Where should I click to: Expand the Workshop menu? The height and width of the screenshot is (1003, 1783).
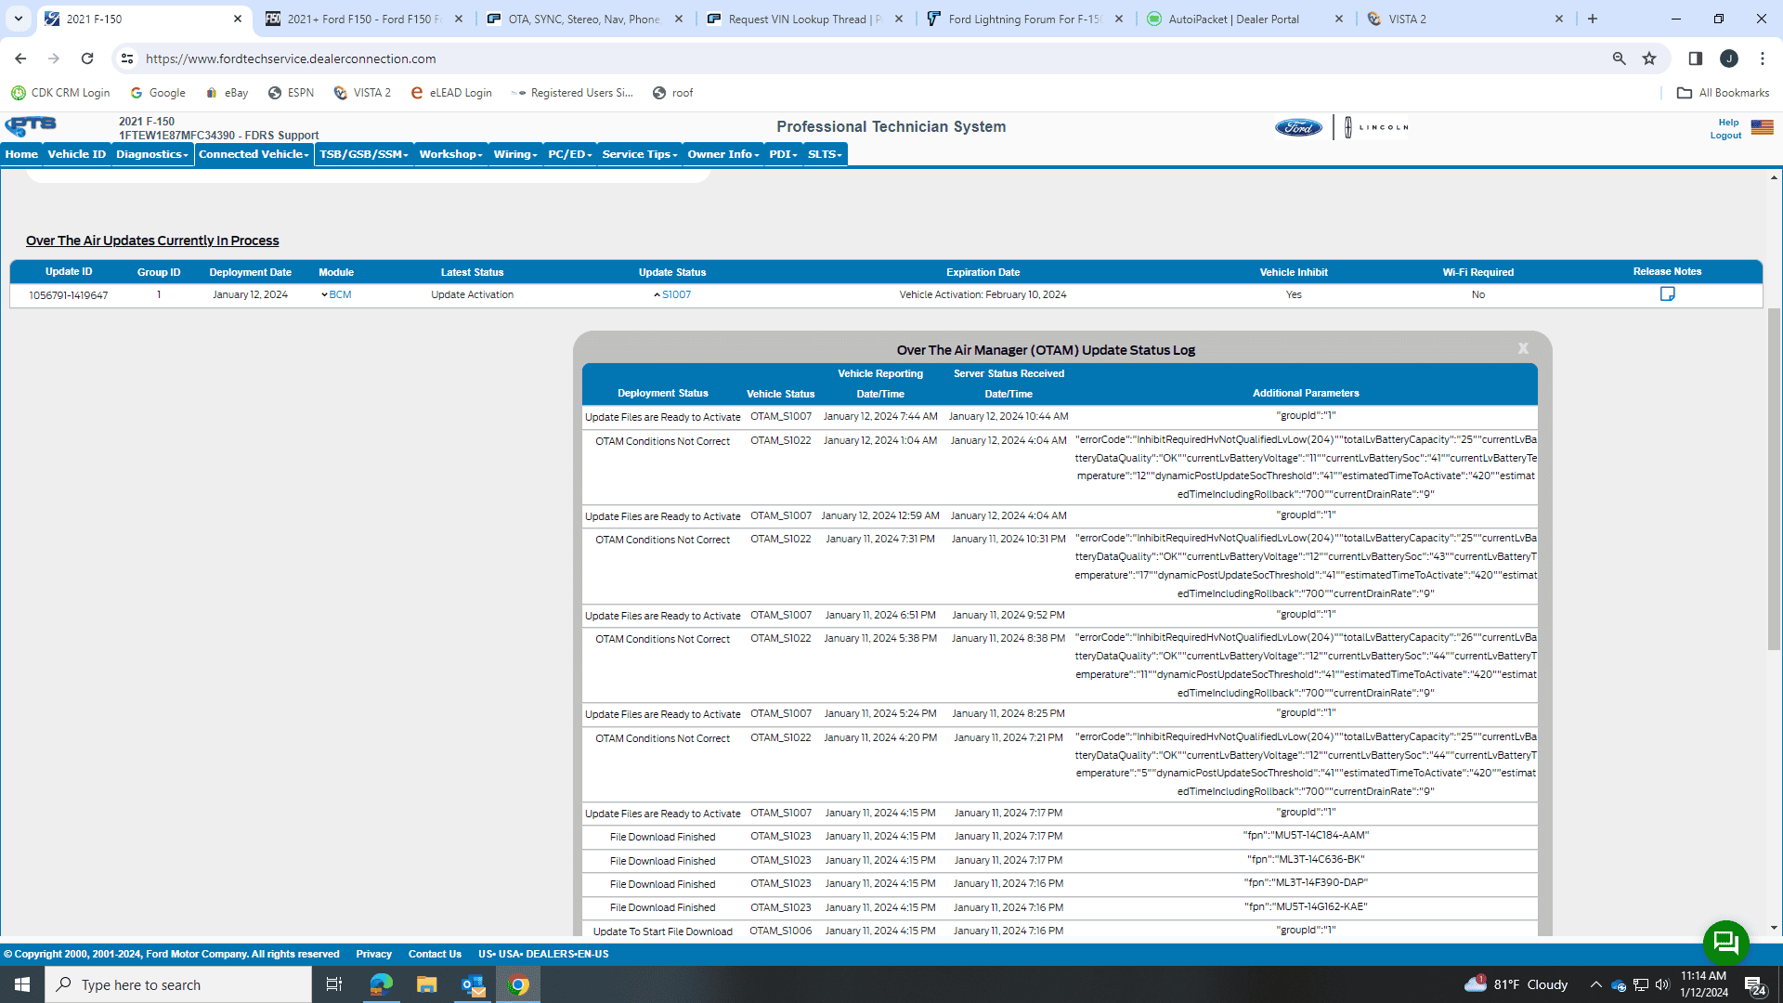451,154
